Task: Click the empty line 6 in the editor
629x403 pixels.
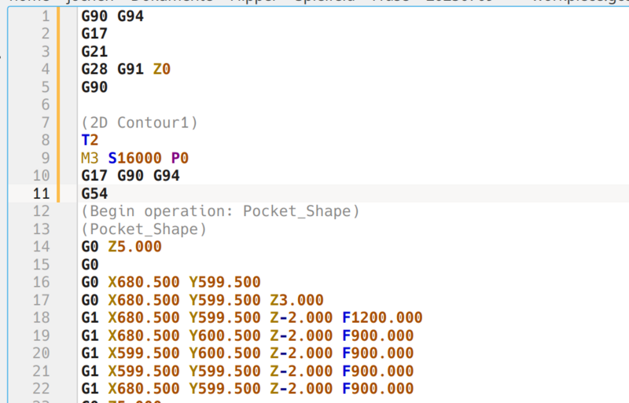Action: coord(236,104)
